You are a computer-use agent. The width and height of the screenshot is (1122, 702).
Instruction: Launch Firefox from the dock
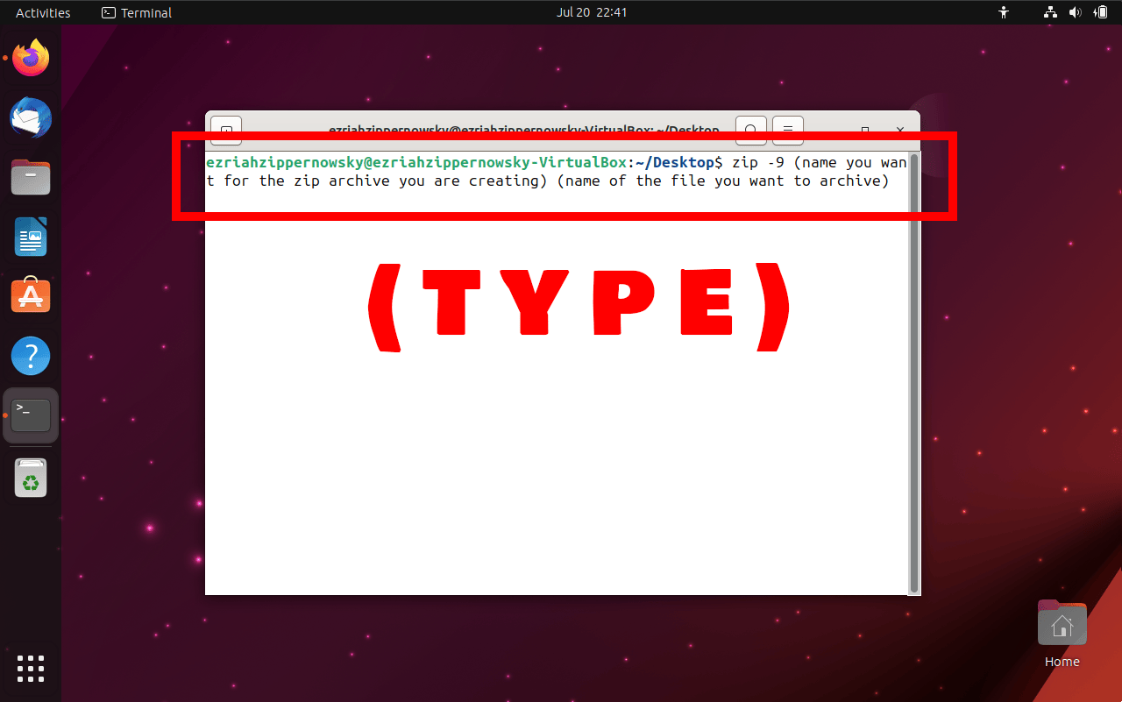[x=31, y=57]
